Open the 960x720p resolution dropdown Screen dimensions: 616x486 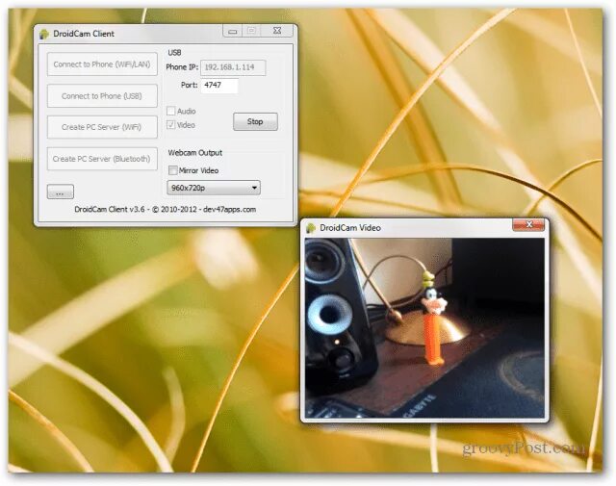click(x=214, y=188)
